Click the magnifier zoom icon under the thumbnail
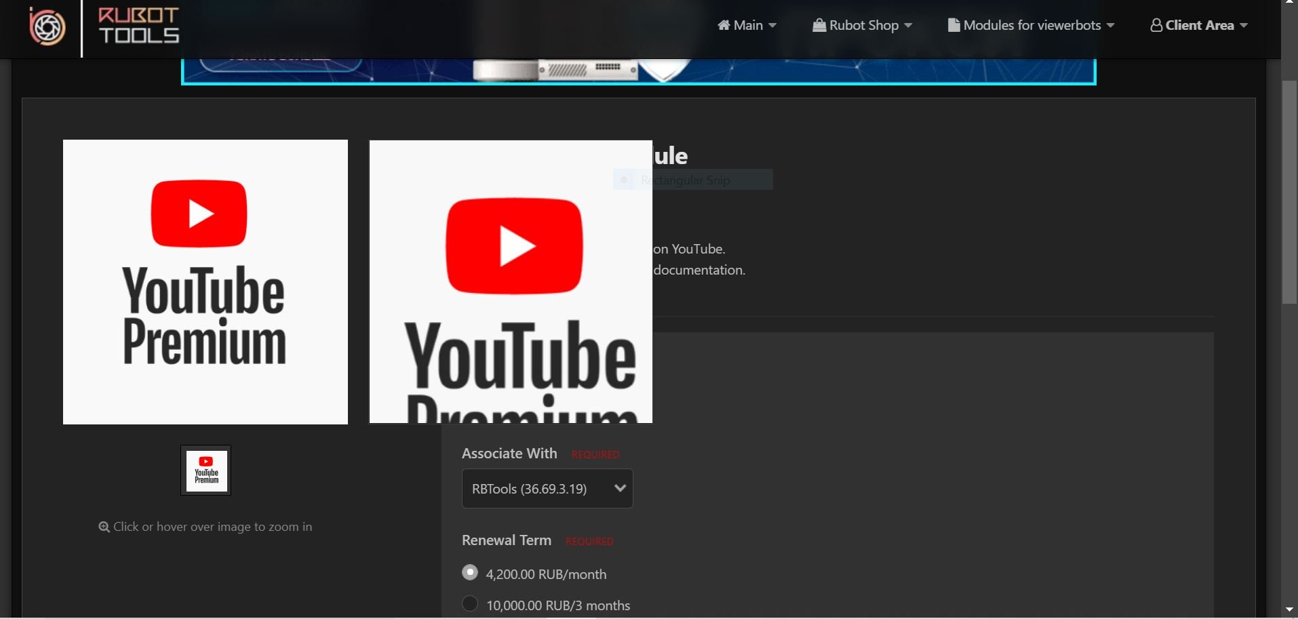1298x619 pixels. tap(104, 527)
